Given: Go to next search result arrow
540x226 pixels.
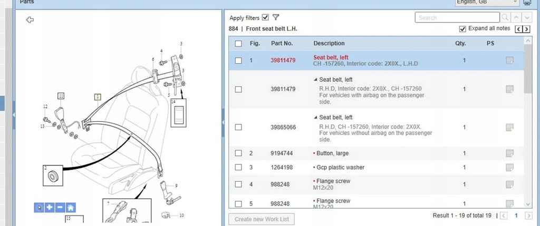Looking at the screenshot, I should point(527,17).
